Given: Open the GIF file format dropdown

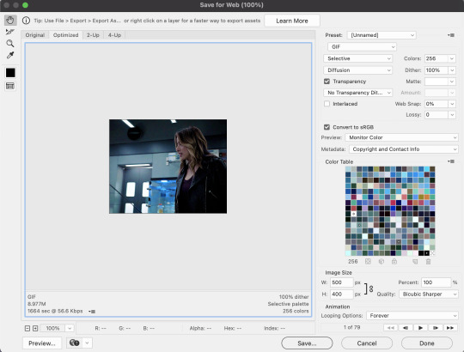Looking at the screenshot, I should [362, 46].
